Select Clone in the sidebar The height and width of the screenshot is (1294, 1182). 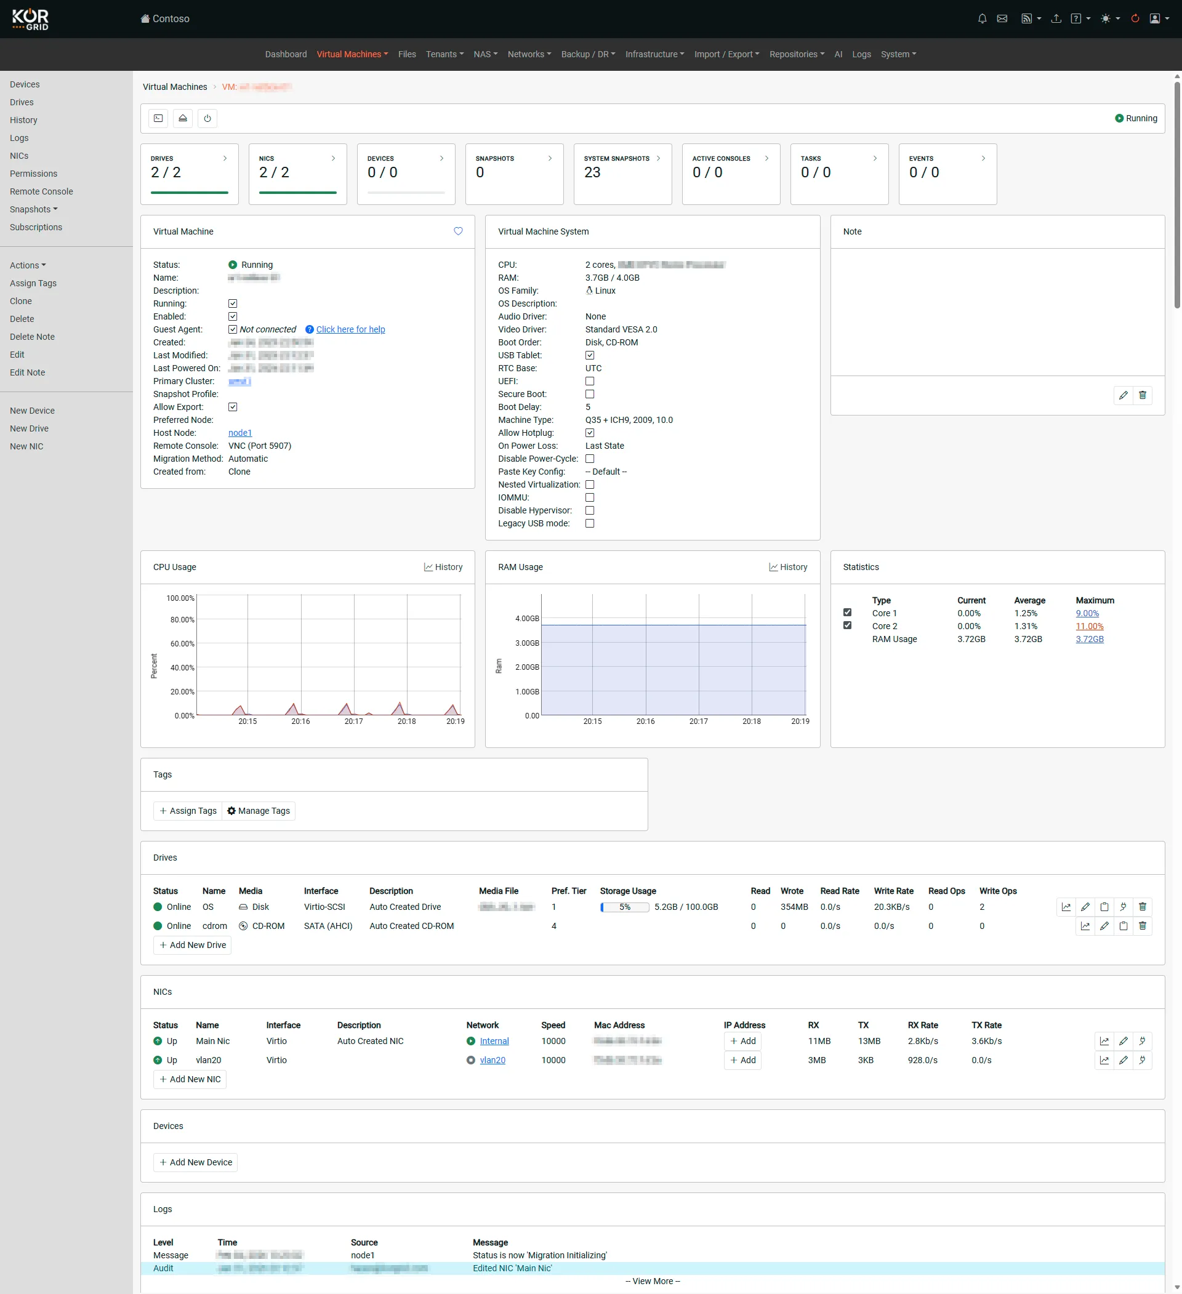[x=20, y=301]
